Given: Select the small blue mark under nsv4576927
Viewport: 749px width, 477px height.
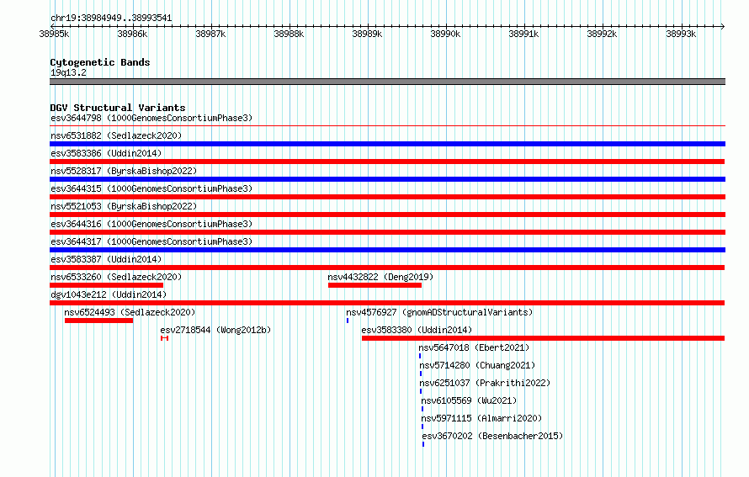Looking at the screenshot, I should pos(348,321).
